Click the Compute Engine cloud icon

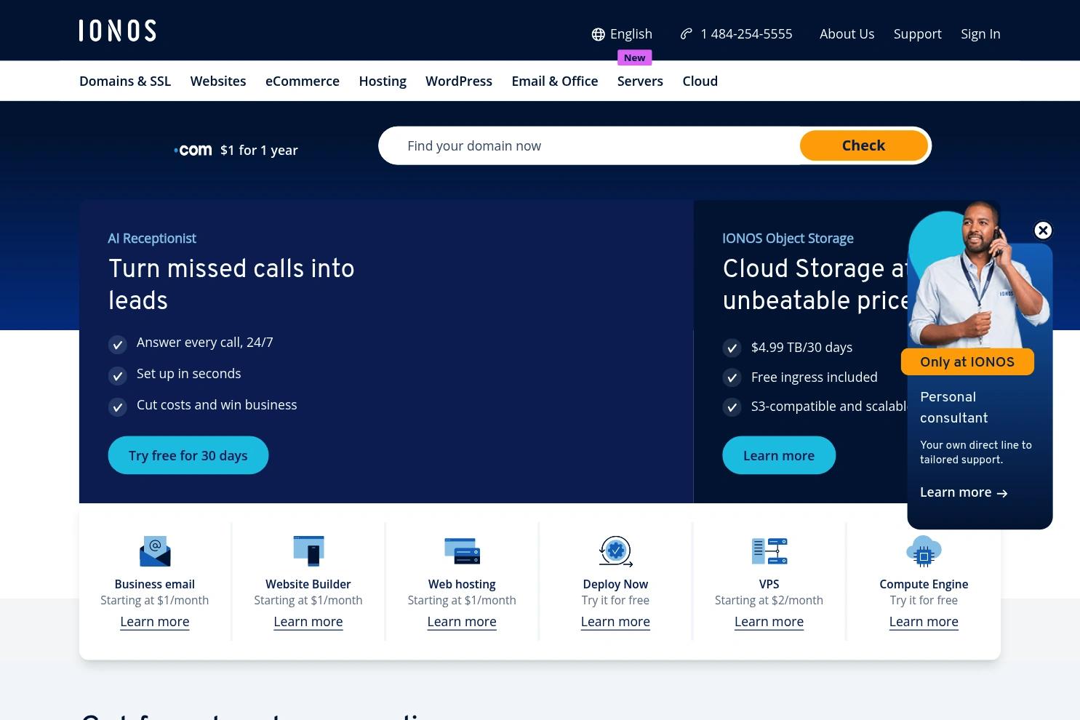pos(924,551)
